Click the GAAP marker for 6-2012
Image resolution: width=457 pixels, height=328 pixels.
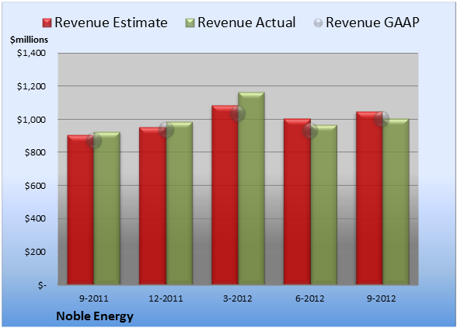click(x=310, y=131)
